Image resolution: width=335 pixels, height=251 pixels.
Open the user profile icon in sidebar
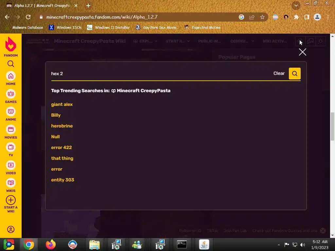[x=11, y=229]
